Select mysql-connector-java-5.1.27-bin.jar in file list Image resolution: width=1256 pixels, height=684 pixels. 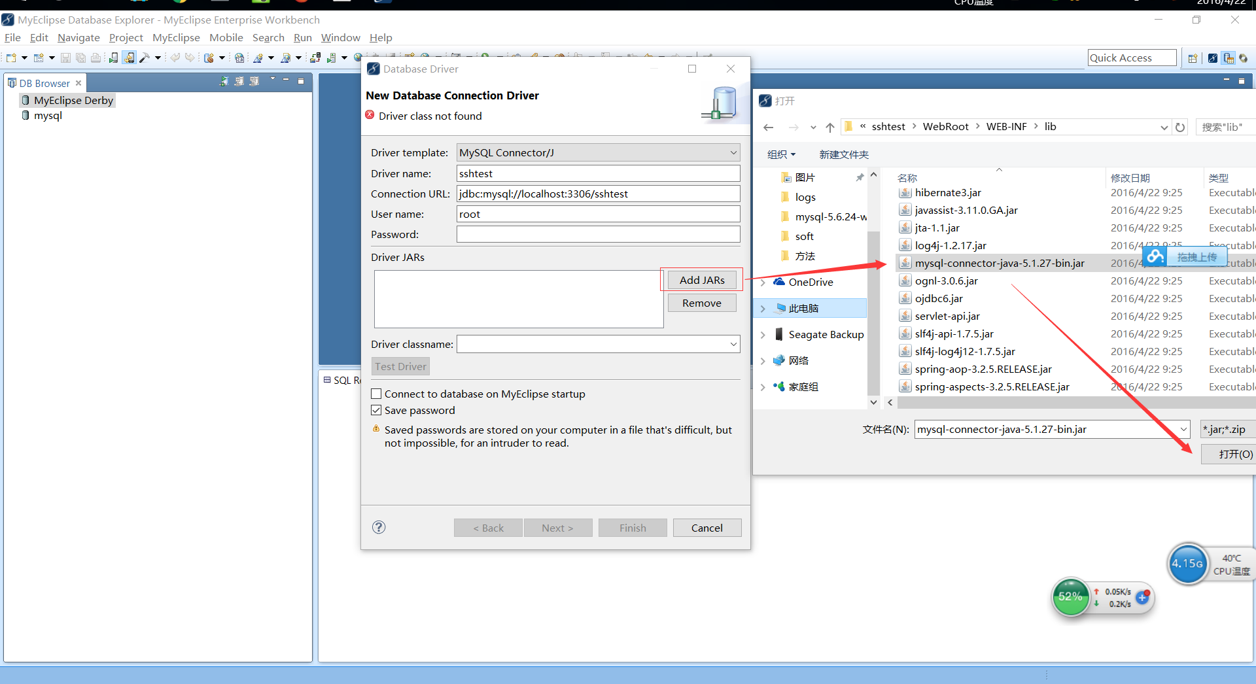coord(999,263)
